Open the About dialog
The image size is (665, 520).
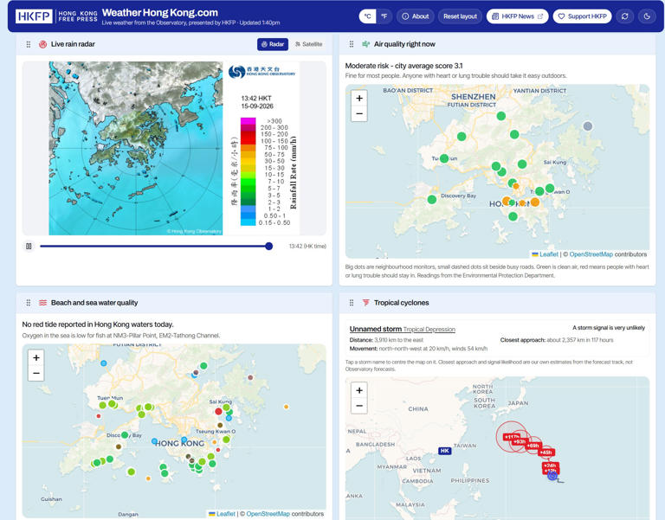416,16
